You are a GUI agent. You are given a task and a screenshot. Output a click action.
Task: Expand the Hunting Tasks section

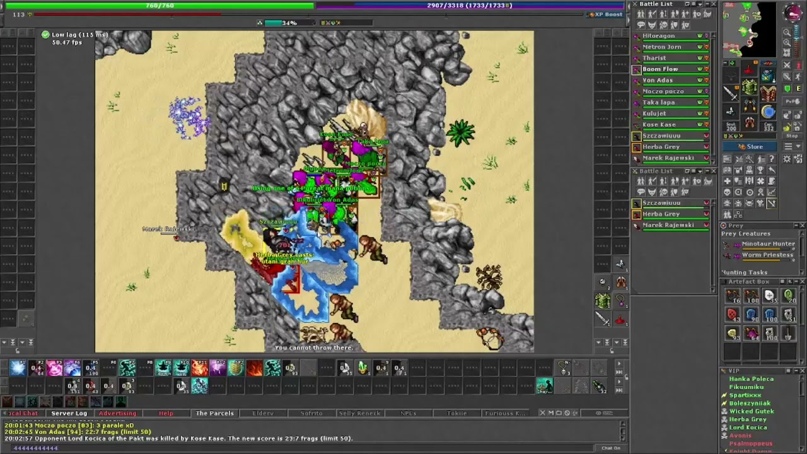click(x=745, y=272)
